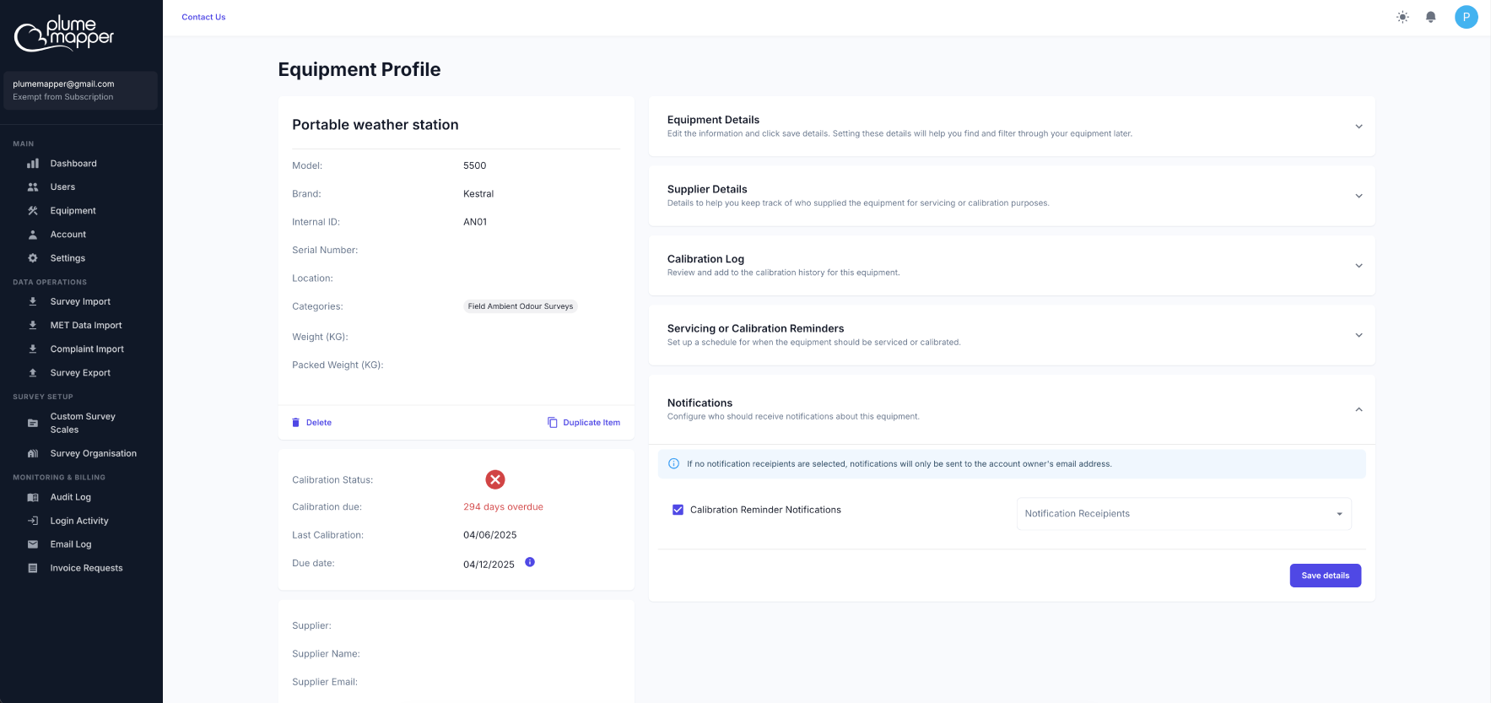1491x703 pixels.
Task: Click the Delete equipment link
Action: (311, 423)
